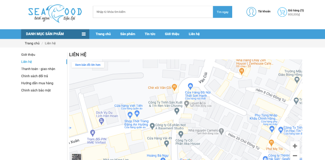Click the Dịch Vụ Du Lịch Hân Hoan pin

[101, 121]
